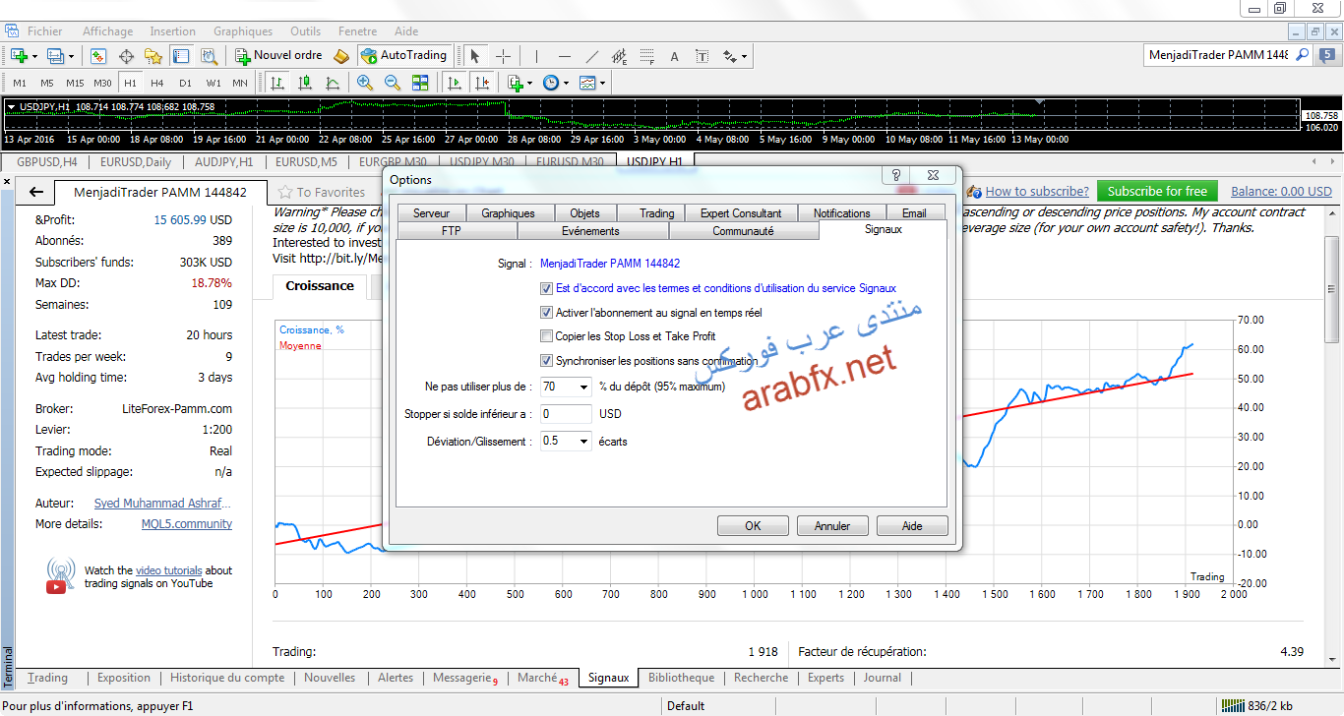Expand the new chart dropdown arrow

coord(35,56)
